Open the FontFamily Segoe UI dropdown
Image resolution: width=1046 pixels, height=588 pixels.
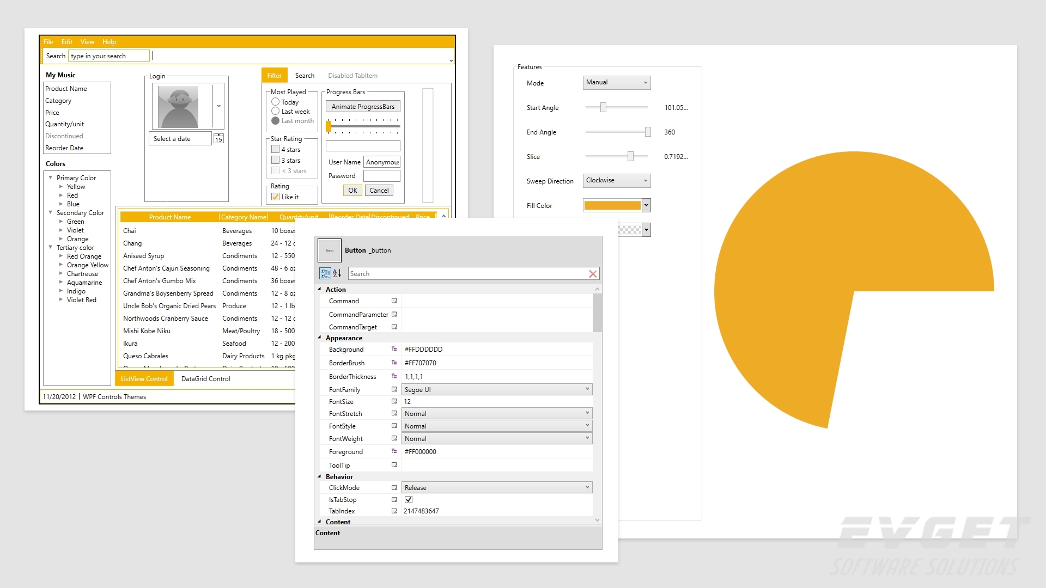coord(497,389)
